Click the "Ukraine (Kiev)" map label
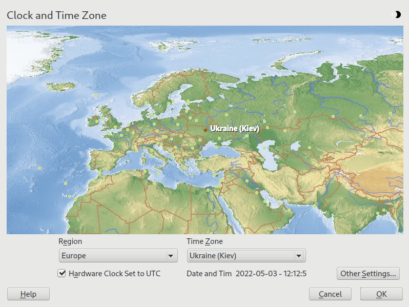409x307 pixels. (235, 129)
